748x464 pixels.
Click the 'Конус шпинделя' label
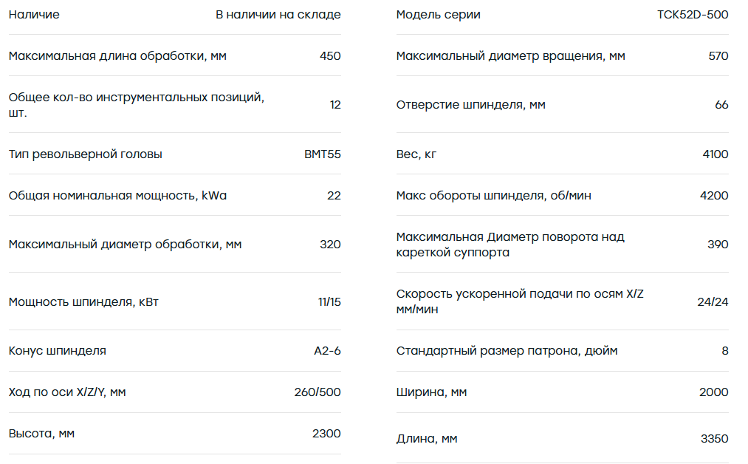tap(58, 351)
